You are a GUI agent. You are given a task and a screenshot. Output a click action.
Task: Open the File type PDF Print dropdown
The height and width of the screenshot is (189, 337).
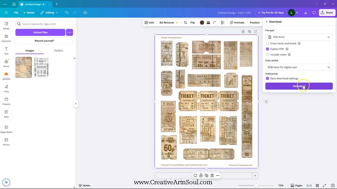[x=299, y=37]
